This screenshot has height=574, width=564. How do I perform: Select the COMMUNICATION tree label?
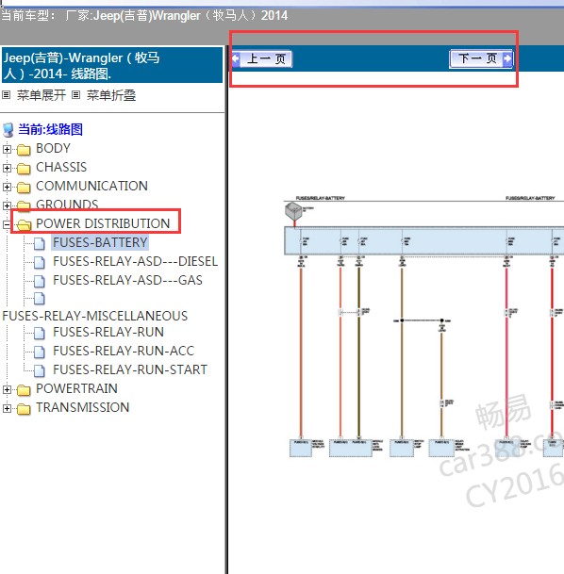point(91,186)
